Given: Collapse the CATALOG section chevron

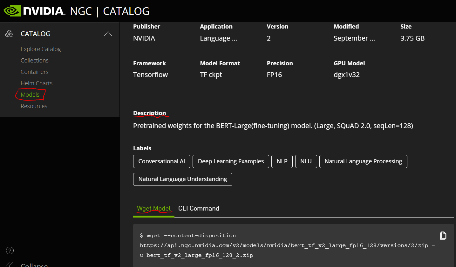Looking at the screenshot, I should 108,34.
